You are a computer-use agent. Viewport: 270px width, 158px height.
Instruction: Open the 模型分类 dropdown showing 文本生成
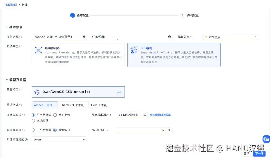[x=230, y=37]
